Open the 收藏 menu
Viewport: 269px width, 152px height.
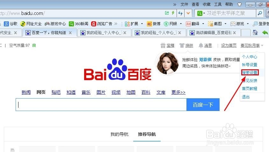(207, 4)
